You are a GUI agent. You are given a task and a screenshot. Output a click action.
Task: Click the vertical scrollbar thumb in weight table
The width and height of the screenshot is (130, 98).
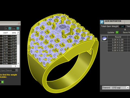pos(18,39)
